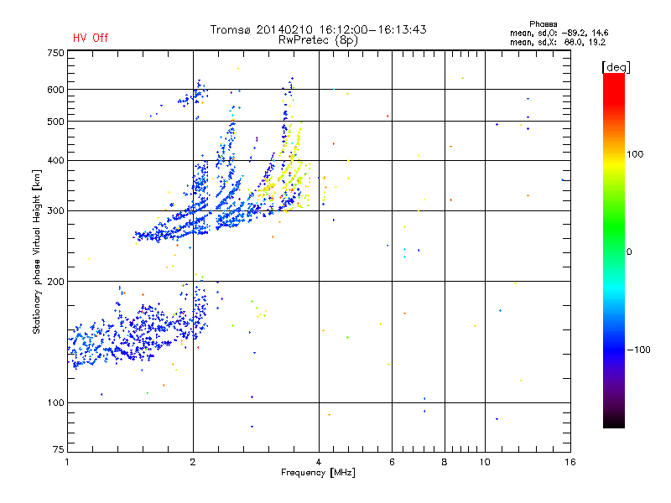Click the 'Stationary phase Virtual Height [km]' axis title
The height and width of the screenshot is (503, 671).
click(x=36, y=251)
